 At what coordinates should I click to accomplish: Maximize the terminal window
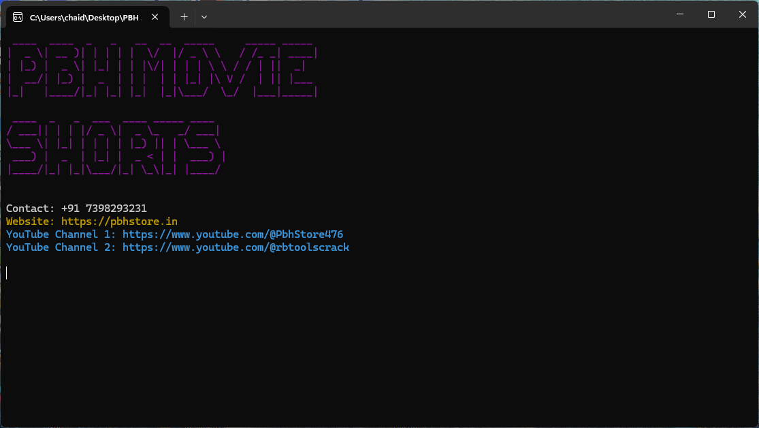click(x=711, y=14)
